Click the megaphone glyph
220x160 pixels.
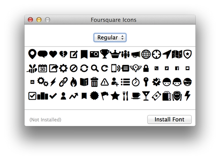(136, 54)
